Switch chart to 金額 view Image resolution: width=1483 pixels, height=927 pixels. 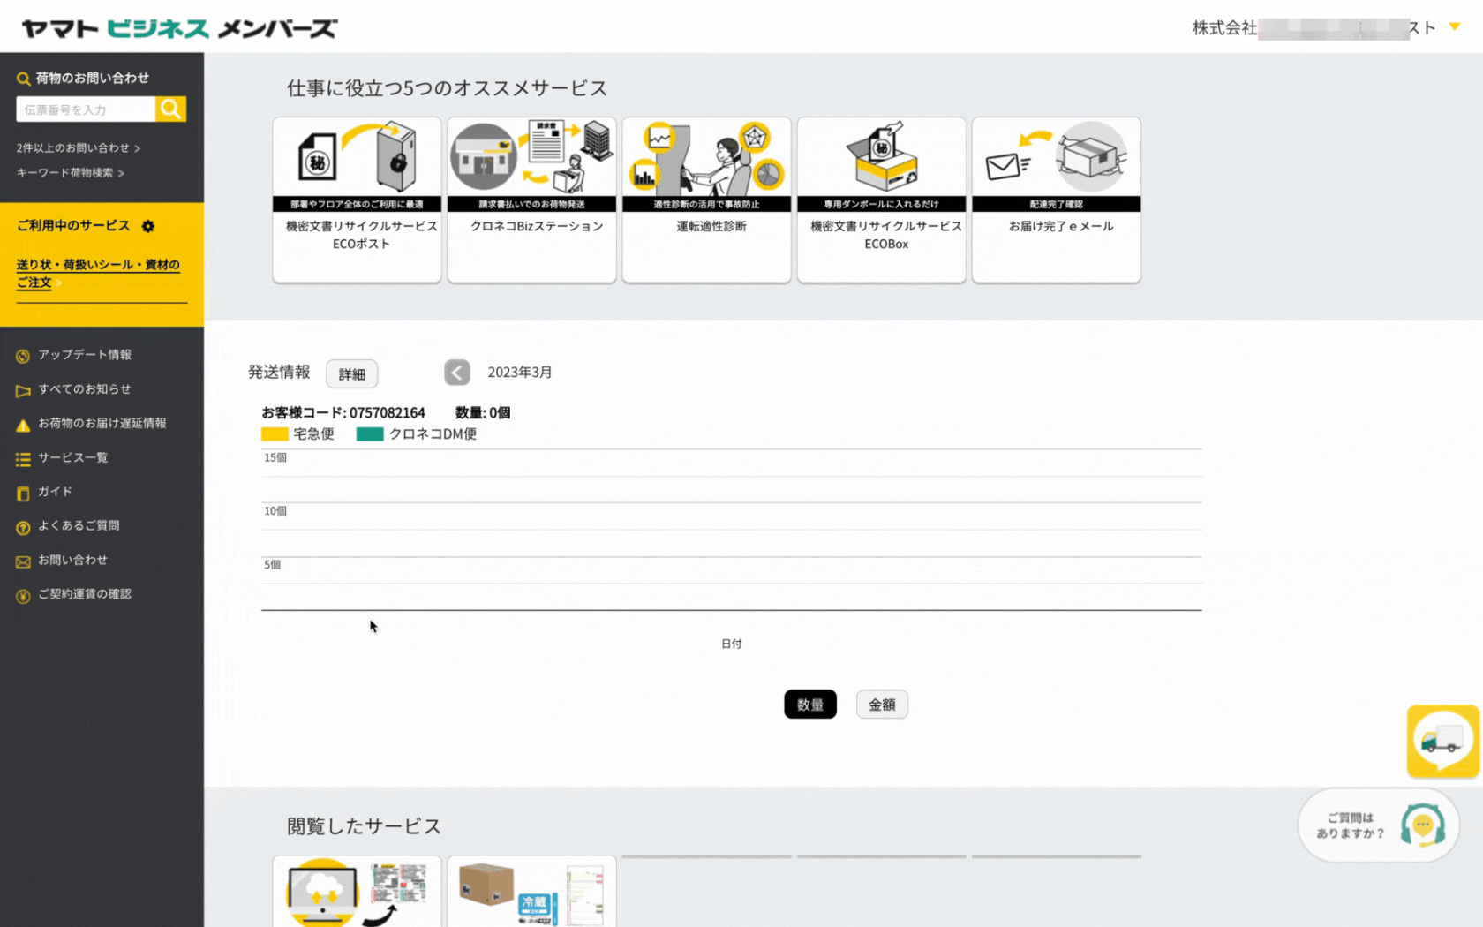pyautogui.click(x=882, y=705)
